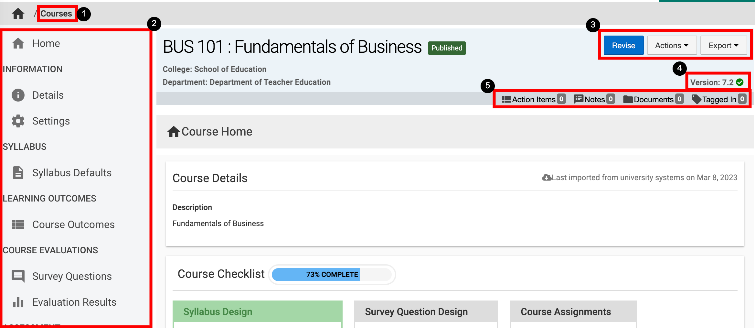The width and height of the screenshot is (755, 328).
Task: Click the Details info icon in sidebar
Action: coord(18,95)
